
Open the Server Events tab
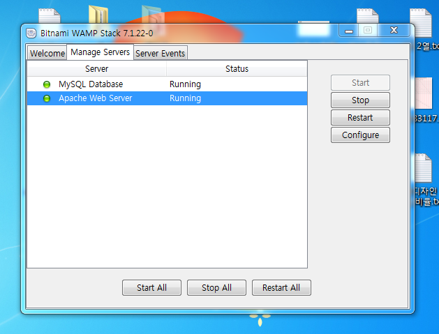pyautogui.click(x=160, y=53)
